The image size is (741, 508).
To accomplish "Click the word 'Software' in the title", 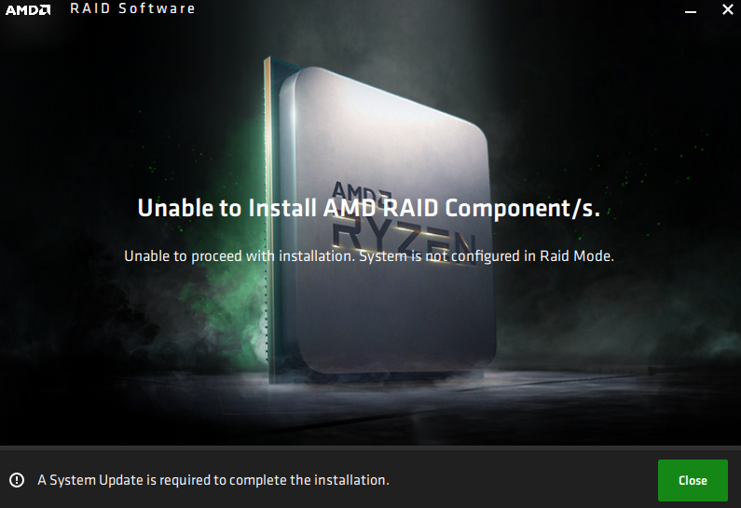I will click(x=157, y=8).
